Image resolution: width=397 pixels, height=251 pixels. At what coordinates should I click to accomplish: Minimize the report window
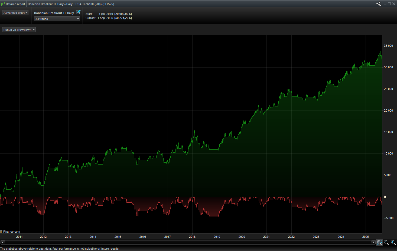[385, 4]
